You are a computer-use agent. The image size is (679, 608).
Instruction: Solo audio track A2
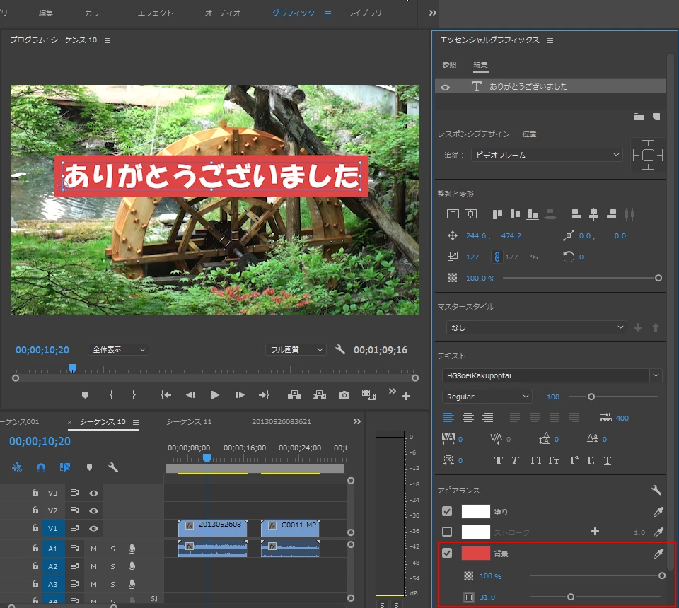point(112,566)
